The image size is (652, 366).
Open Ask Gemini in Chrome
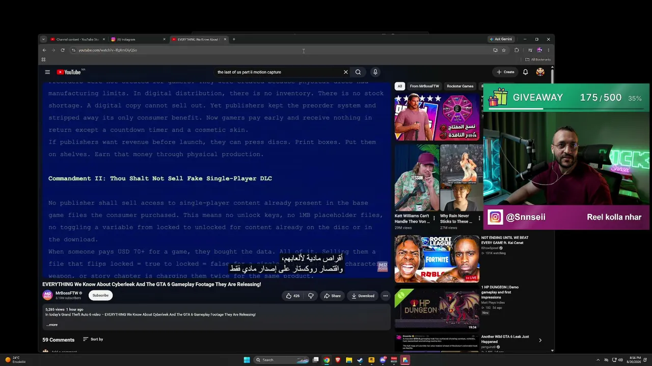[x=501, y=39]
